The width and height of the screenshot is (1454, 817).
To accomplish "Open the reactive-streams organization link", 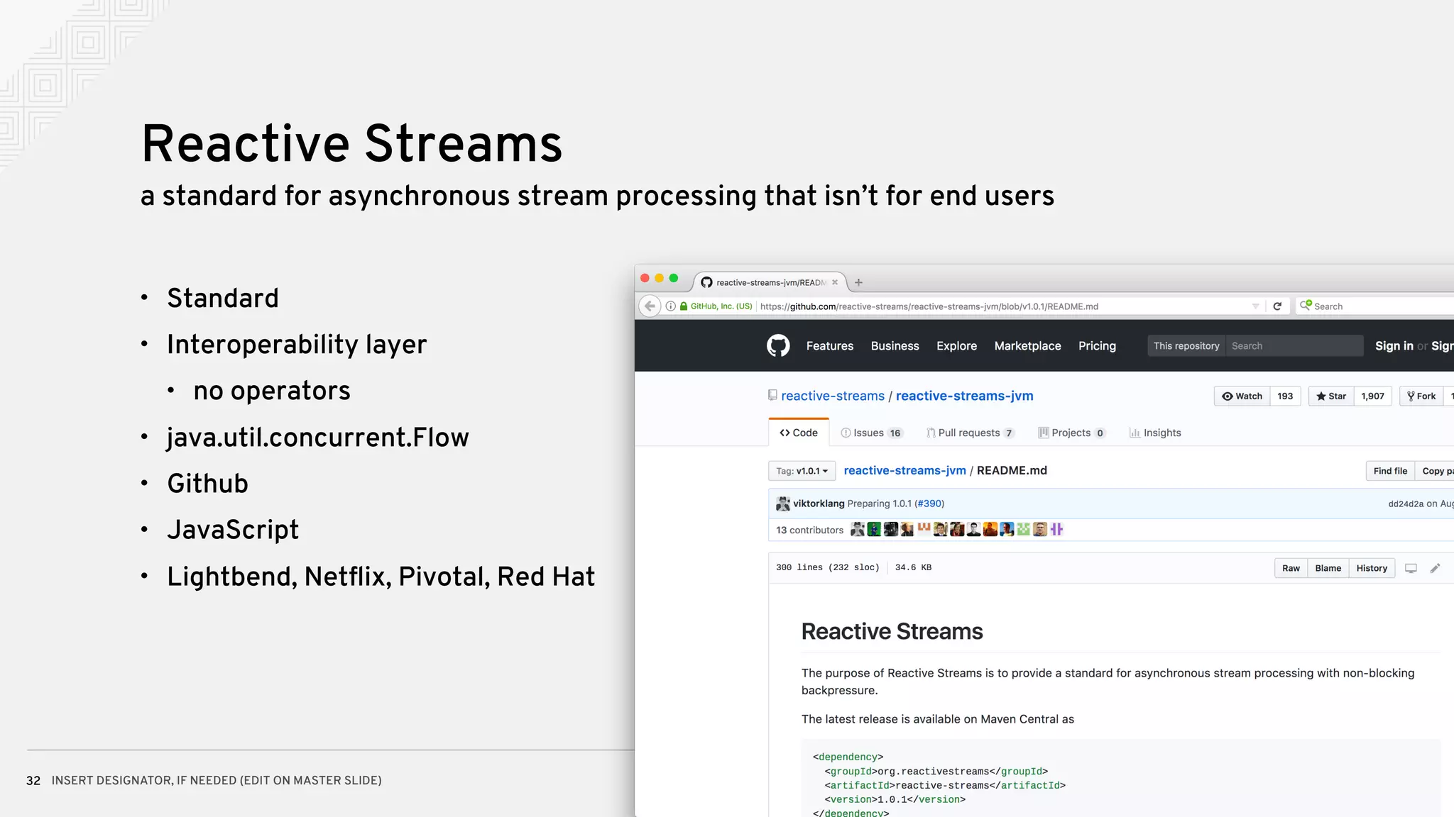I will 833,396.
